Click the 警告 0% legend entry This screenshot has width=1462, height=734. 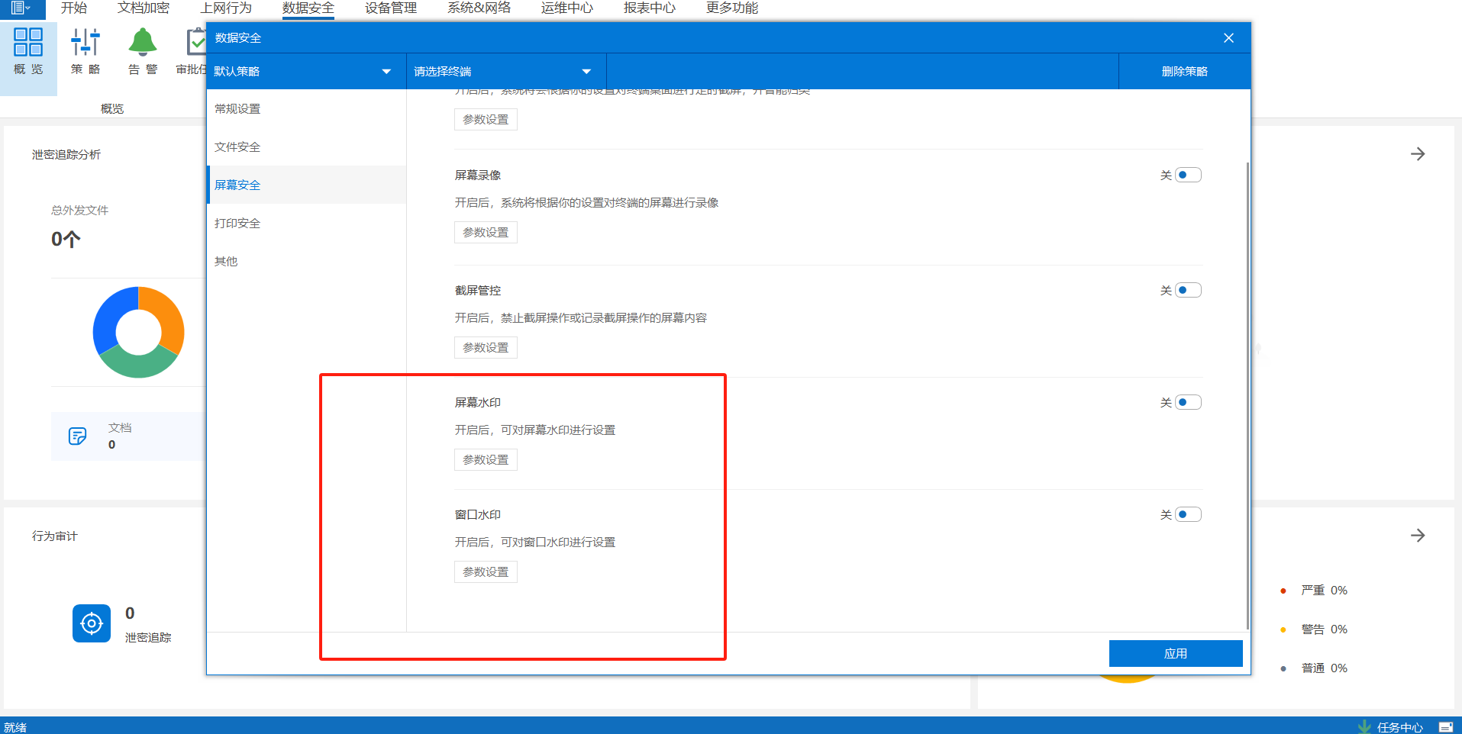(x=1314, y=629)
